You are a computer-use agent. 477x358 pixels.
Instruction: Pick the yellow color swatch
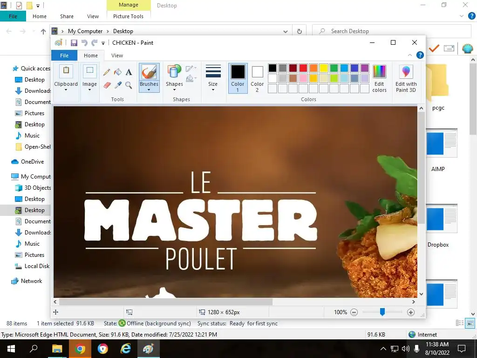click(x=324, y=68)
